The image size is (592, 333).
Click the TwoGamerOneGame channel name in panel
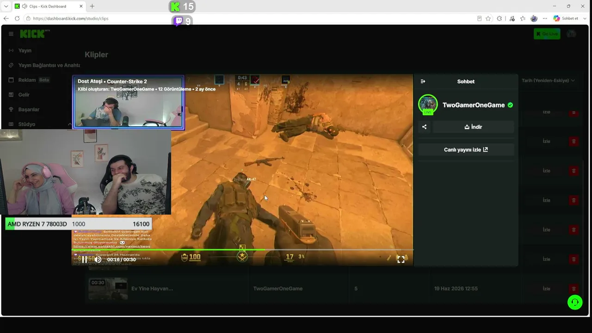click(x=474, y=105)
